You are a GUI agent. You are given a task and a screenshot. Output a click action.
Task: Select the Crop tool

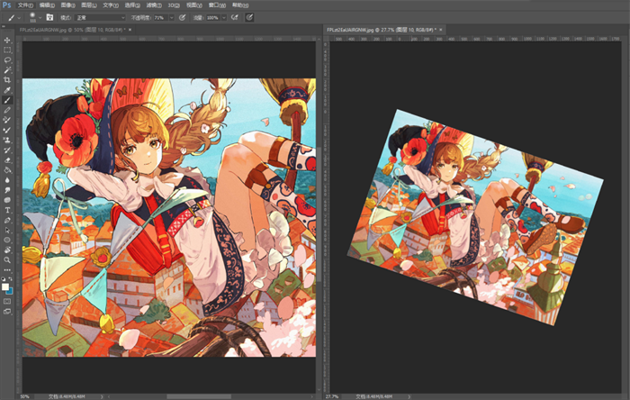tap(7, 79)
